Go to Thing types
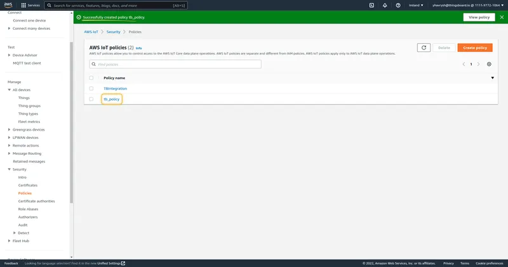 [28, 114]
